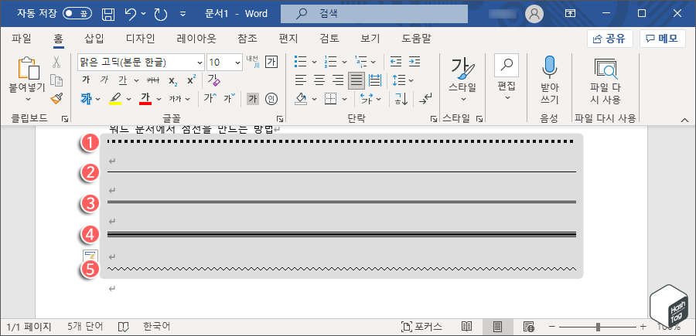This screenshot has width=696, height=336.
Task: Click the Paste clipboard icon
Action: pos(29,69)
